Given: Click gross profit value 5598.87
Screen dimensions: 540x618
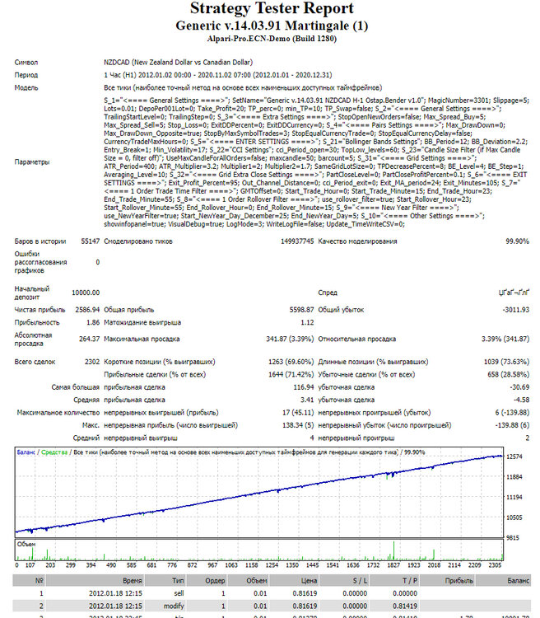Looking at the screenshot, I should point(302,310).
